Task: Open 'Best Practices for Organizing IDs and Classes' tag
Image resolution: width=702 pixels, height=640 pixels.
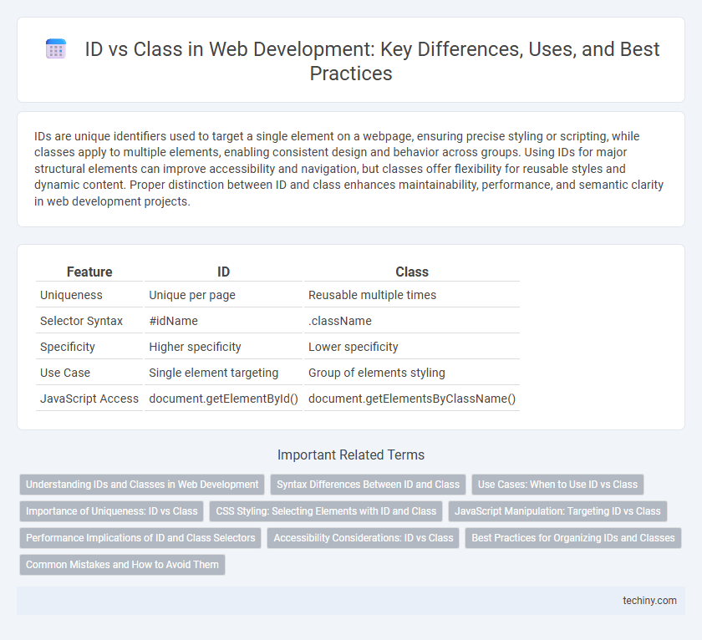Action: click(x=573, y=538)
